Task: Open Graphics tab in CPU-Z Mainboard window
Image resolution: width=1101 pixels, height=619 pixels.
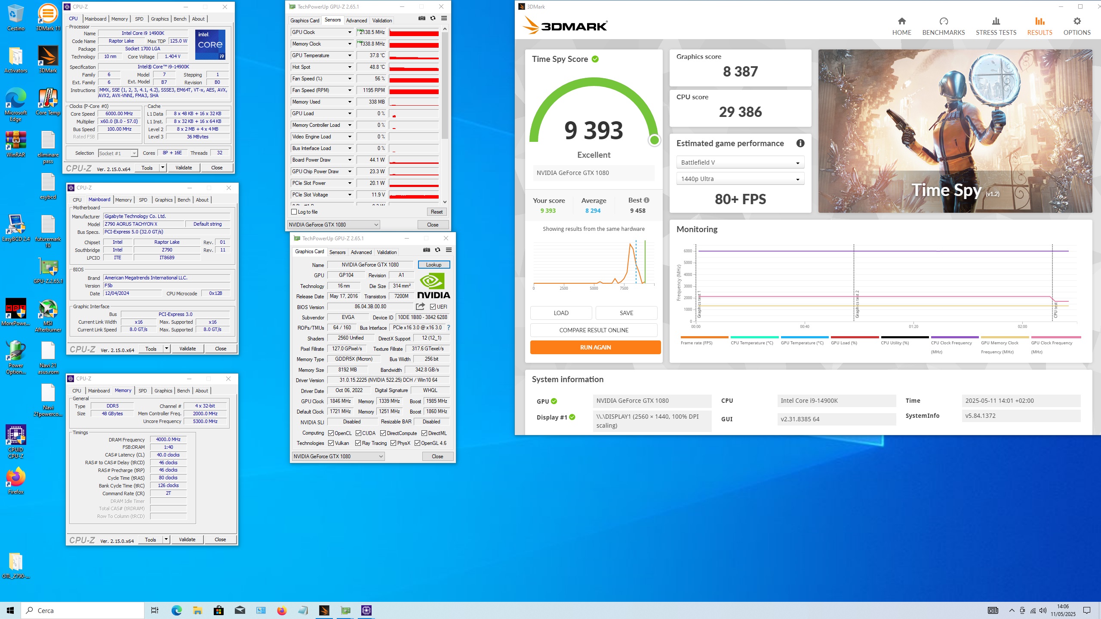Action: [163, 200]
